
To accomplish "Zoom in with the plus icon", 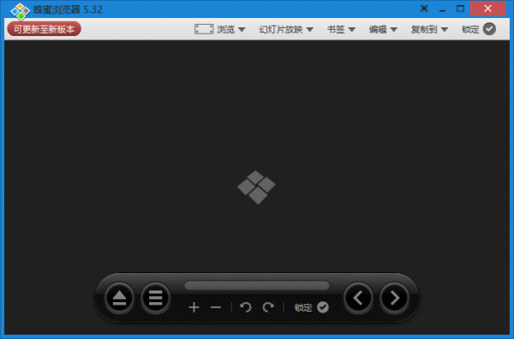I will pos(194,307).
